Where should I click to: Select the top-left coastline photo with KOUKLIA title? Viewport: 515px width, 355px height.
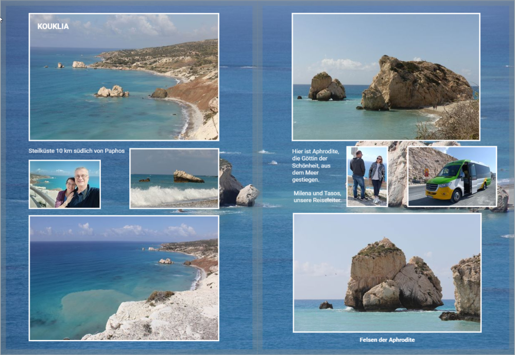pos(124,77)
